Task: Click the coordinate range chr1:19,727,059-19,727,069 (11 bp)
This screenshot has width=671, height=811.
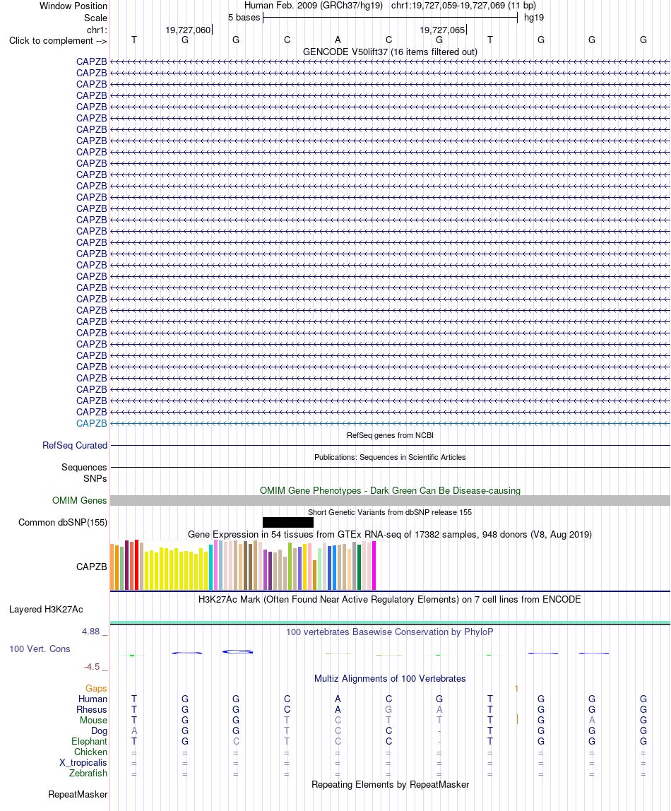Action: [463, 6]
